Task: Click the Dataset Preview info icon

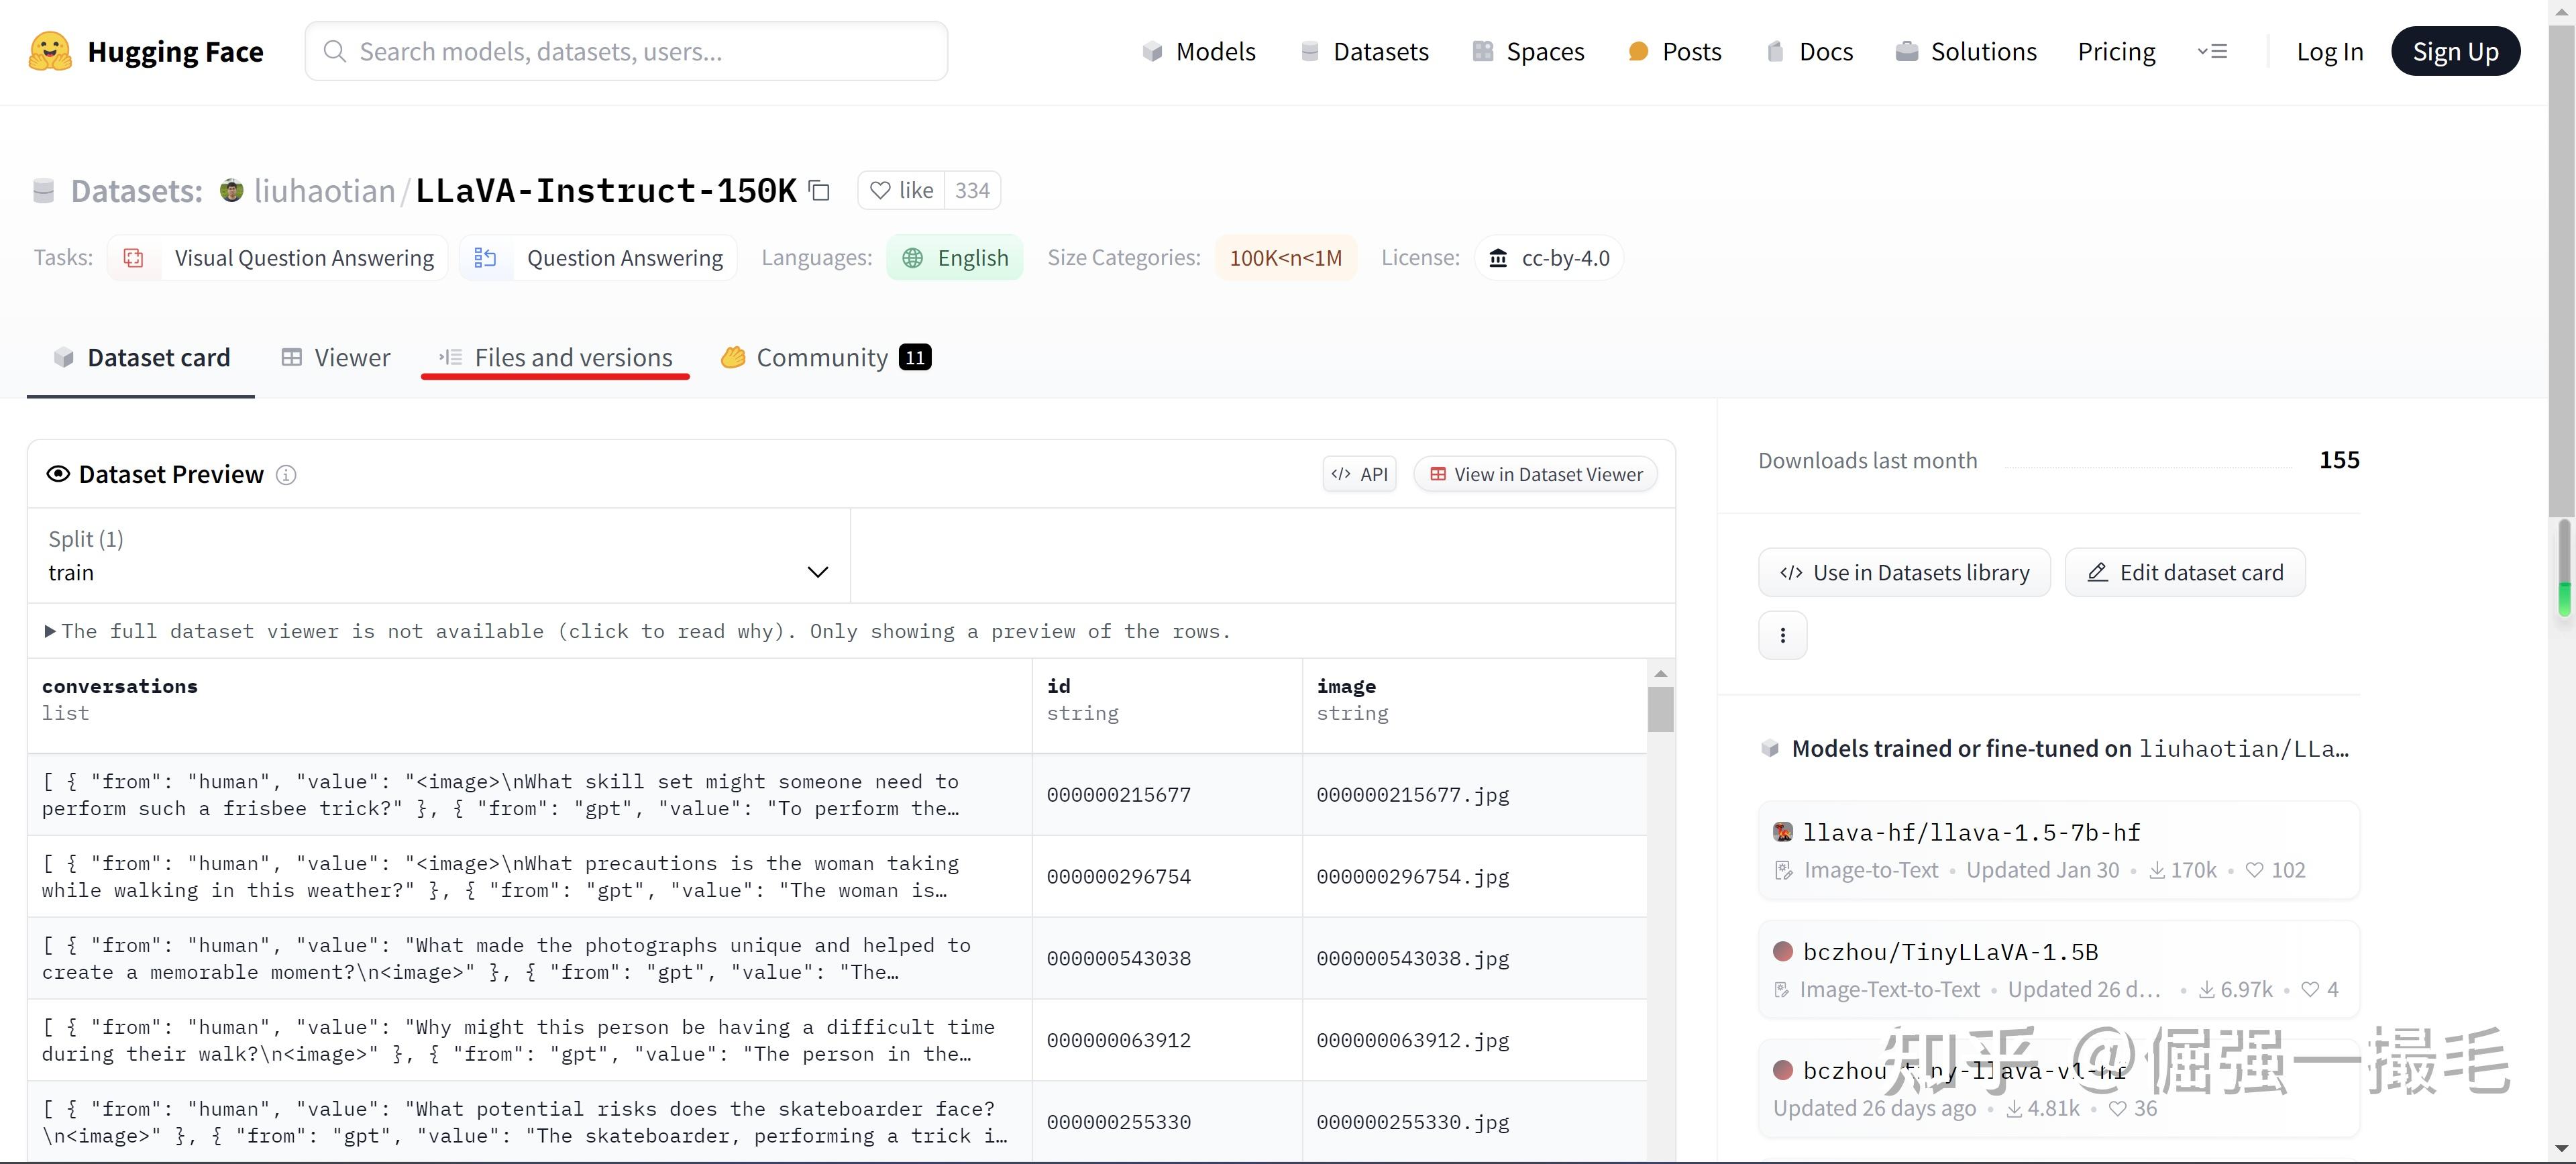Action: point(286,475)
